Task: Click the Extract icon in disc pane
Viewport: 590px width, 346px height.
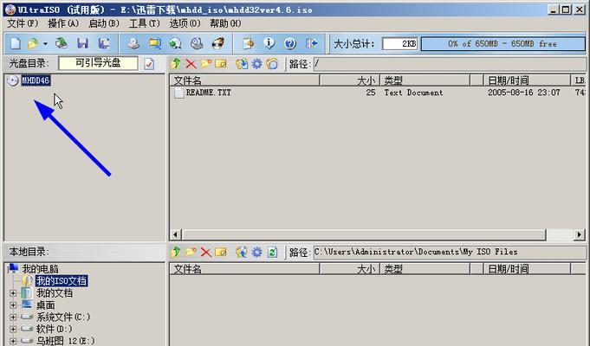Action: (x=242, y=63)
